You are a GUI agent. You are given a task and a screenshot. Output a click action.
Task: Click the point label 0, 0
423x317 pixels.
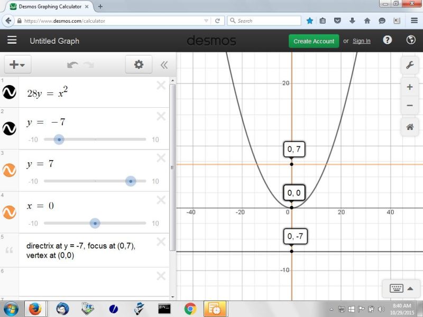(294, 193)
